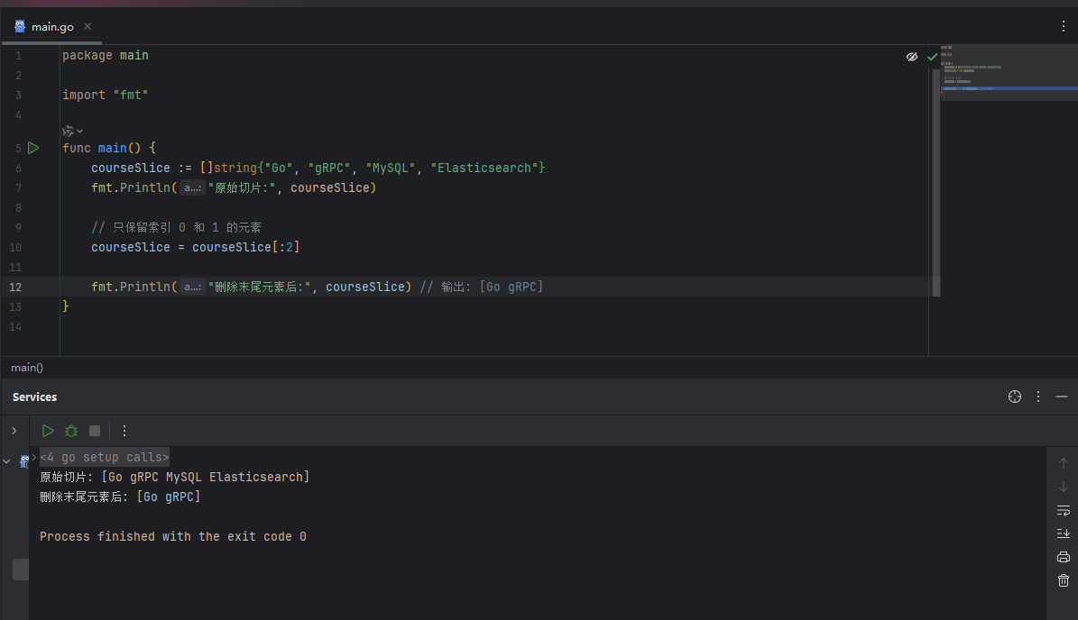
Task: Click the green inspections checkmark
Action: pos(932,57)
